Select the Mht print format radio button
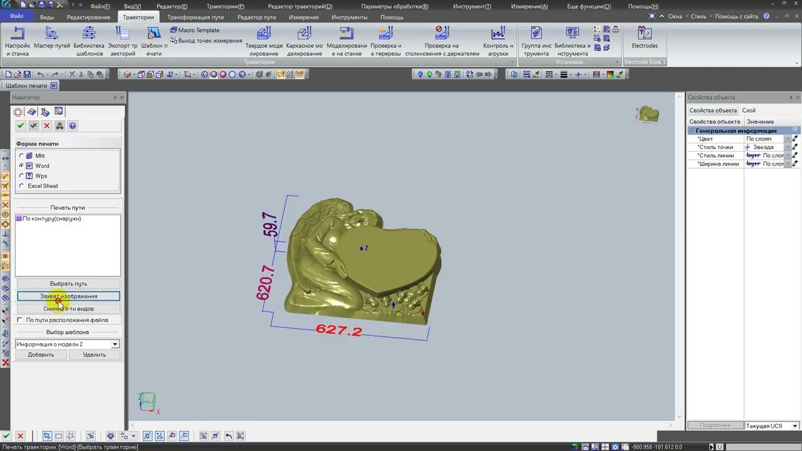The height and width of the screenshot is (451, 802). [22, 156]
